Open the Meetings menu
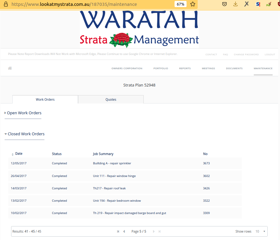Viewport: 280px width, 240px height. point(208,68)
